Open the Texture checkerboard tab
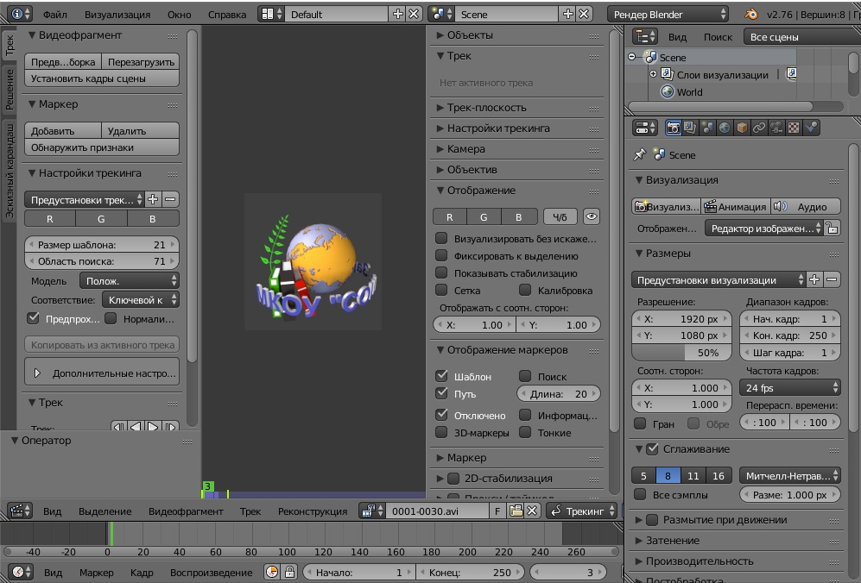 point(794,128)
